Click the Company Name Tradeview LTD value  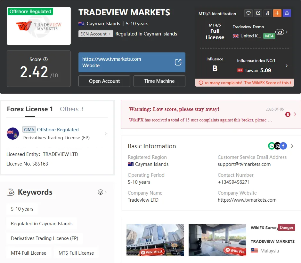[x=143, y=200]
